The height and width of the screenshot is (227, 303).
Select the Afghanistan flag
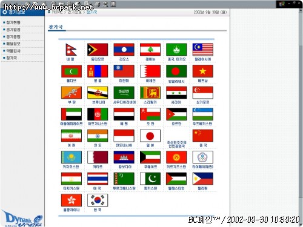tap(98, 114)
